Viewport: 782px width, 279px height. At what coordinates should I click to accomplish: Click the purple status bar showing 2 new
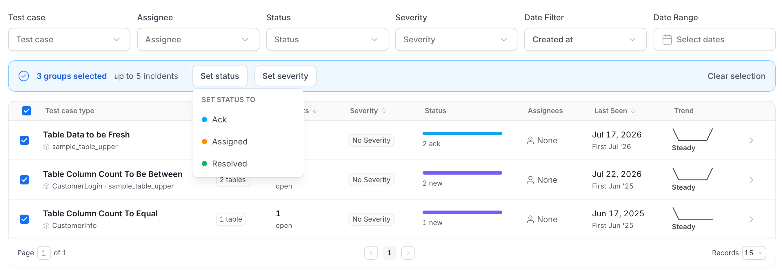pyautogui.click(x=462, y=173)
